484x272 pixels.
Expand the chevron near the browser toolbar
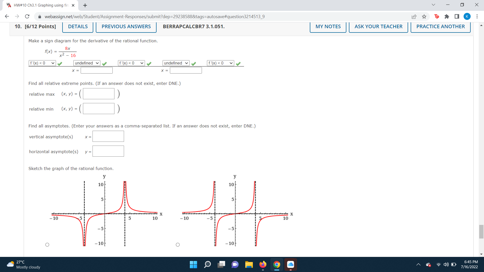click(433, 5)
